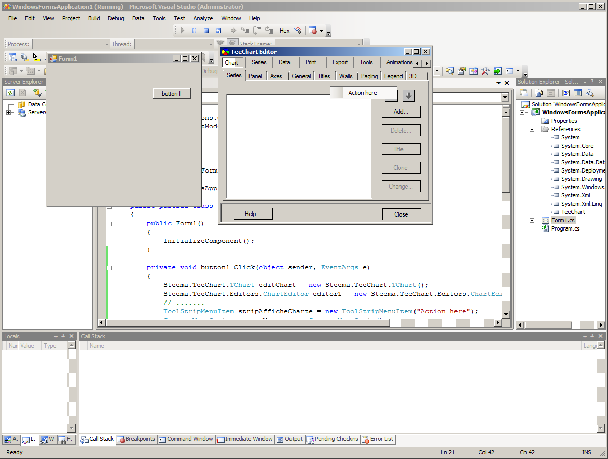Click the green arrow Start Page icon

pos(498,71)
